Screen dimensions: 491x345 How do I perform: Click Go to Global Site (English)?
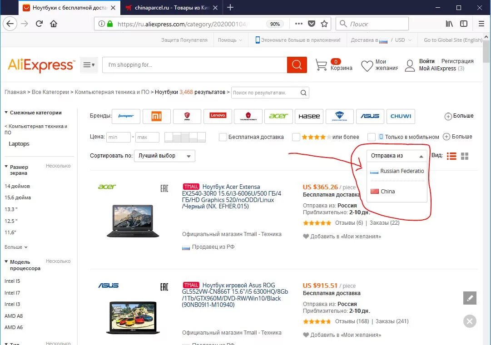[x=453, y=40]
